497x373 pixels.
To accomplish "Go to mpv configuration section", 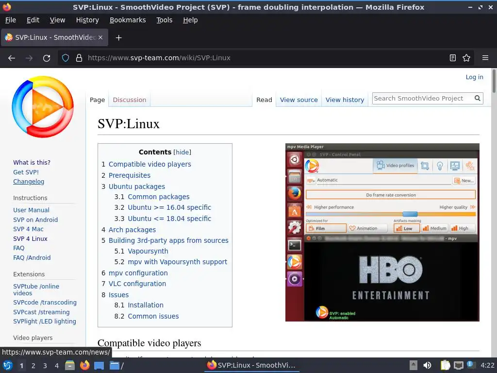I will [x=138, y=273].
